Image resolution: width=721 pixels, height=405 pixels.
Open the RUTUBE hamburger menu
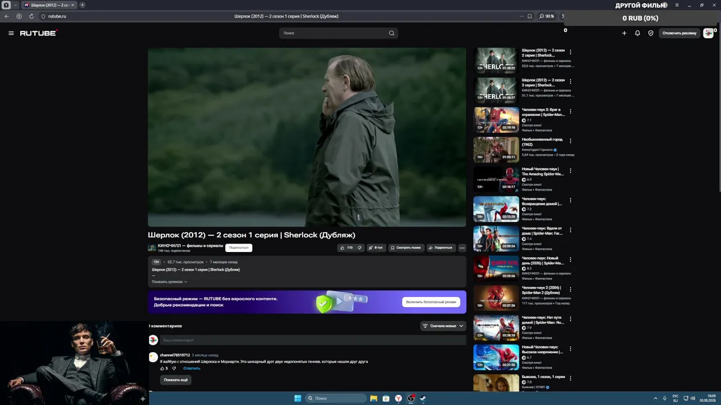point(11,33)
